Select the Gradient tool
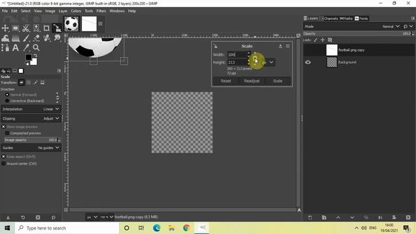Screen dimensions: 416x234 coord(16,38)
